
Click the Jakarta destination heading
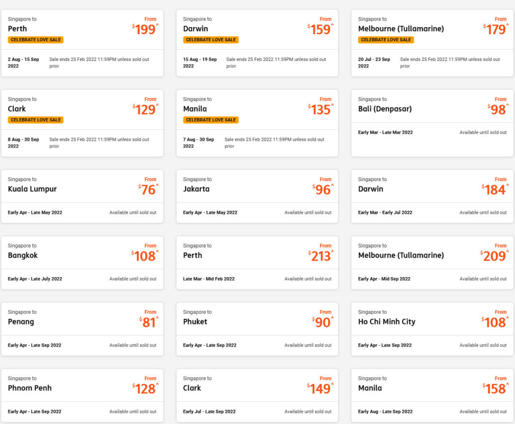coord(196,189)
